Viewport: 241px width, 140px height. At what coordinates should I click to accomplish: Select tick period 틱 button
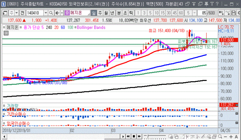click(131, 13)
